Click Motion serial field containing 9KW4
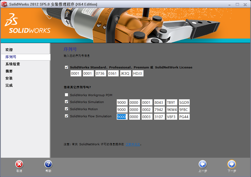The height and width of the screenshot is (177, 251). click(172, 110)
